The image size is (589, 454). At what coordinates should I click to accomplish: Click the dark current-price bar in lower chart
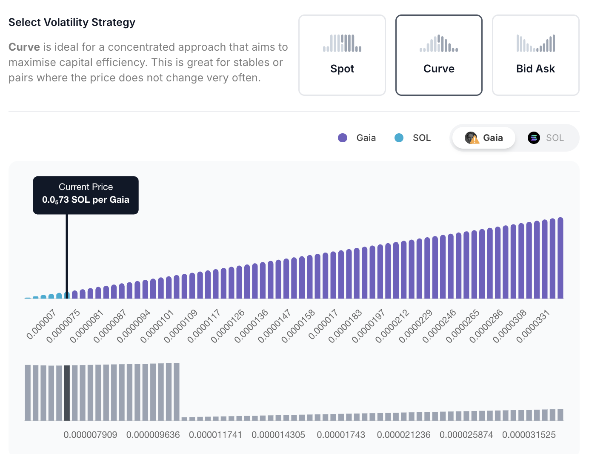(x=67, y=392)
